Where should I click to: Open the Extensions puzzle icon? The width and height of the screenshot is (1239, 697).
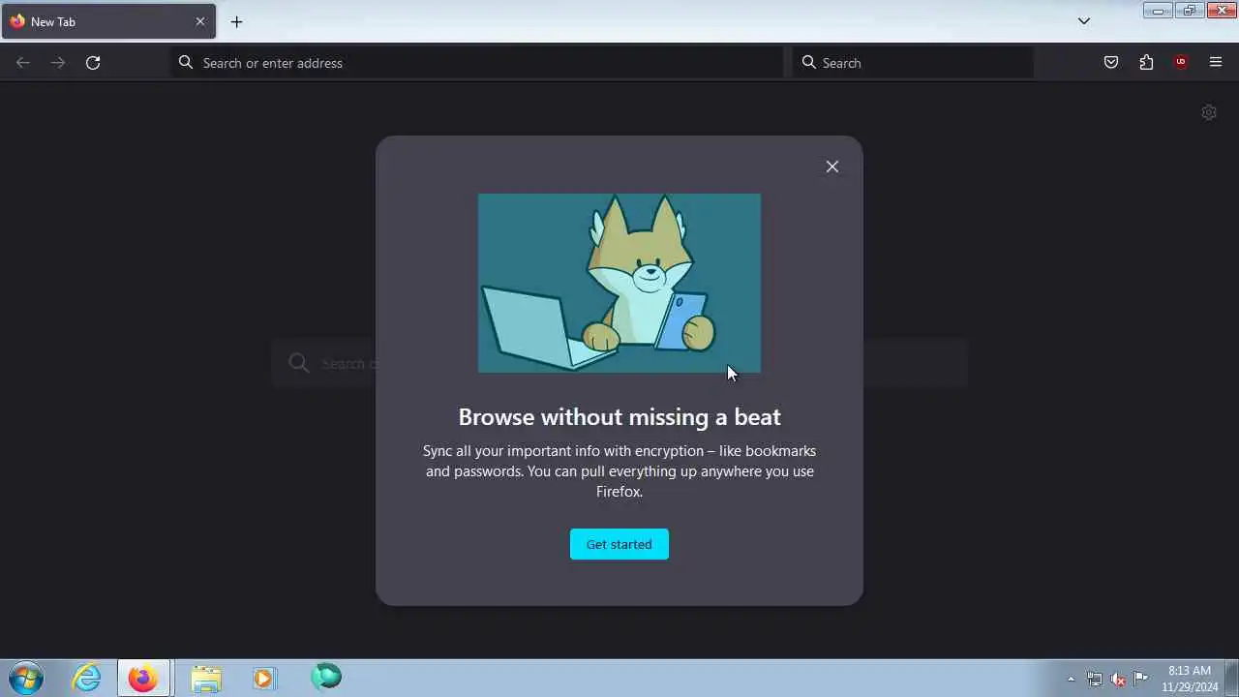tap(1146, 63)
